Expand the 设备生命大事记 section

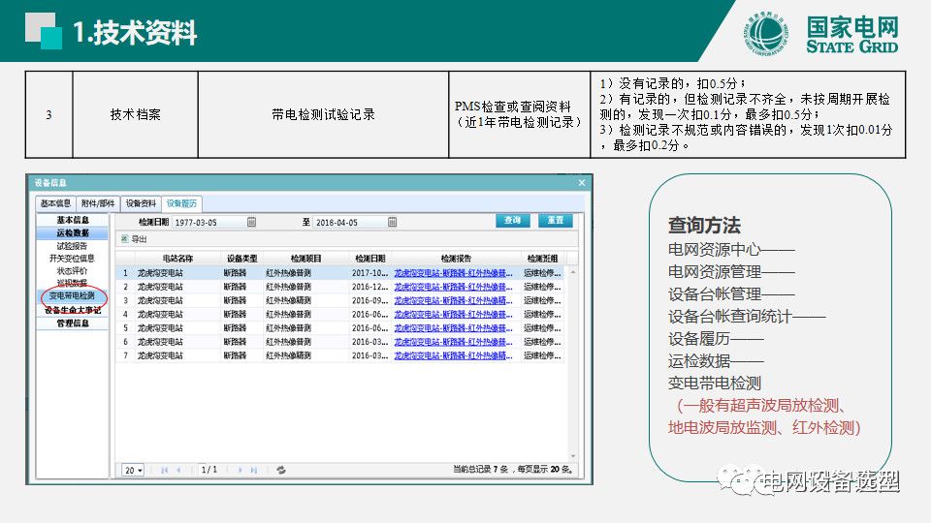73,310
